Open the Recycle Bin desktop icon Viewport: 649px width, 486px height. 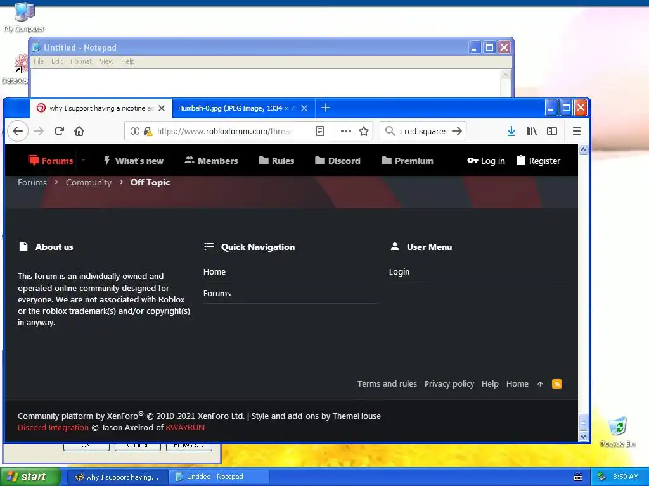click(617, 432)
